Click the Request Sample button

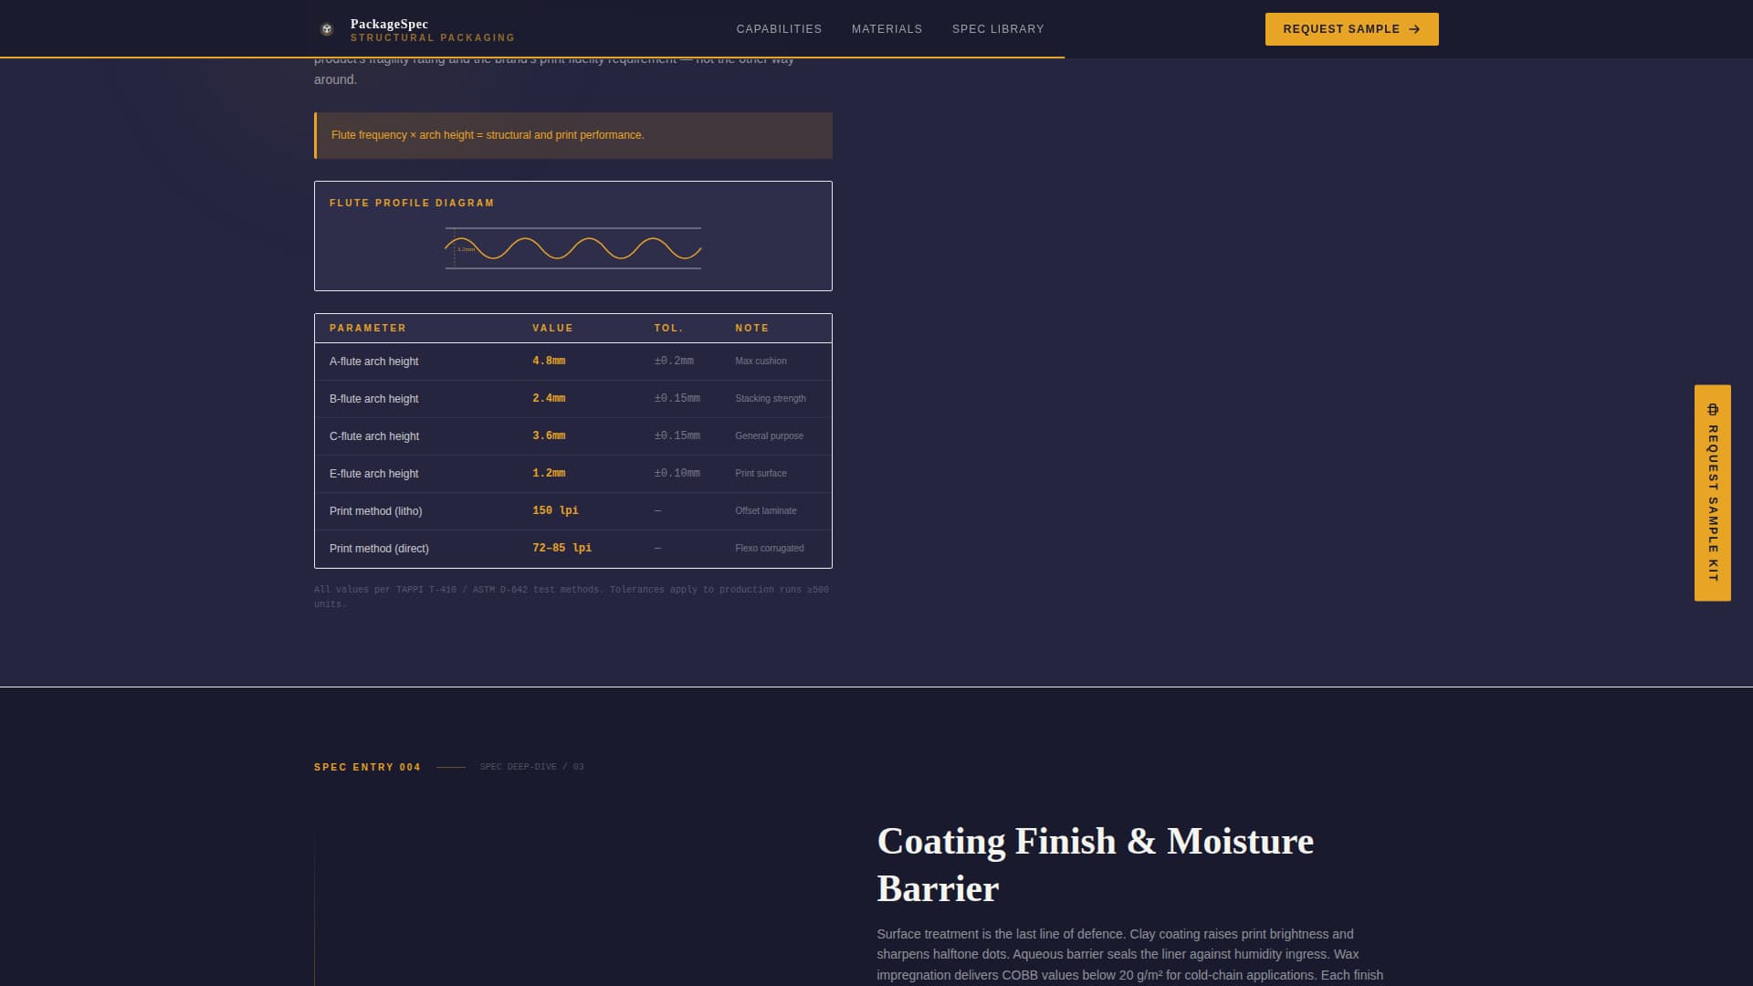[x=1351, y=29]
